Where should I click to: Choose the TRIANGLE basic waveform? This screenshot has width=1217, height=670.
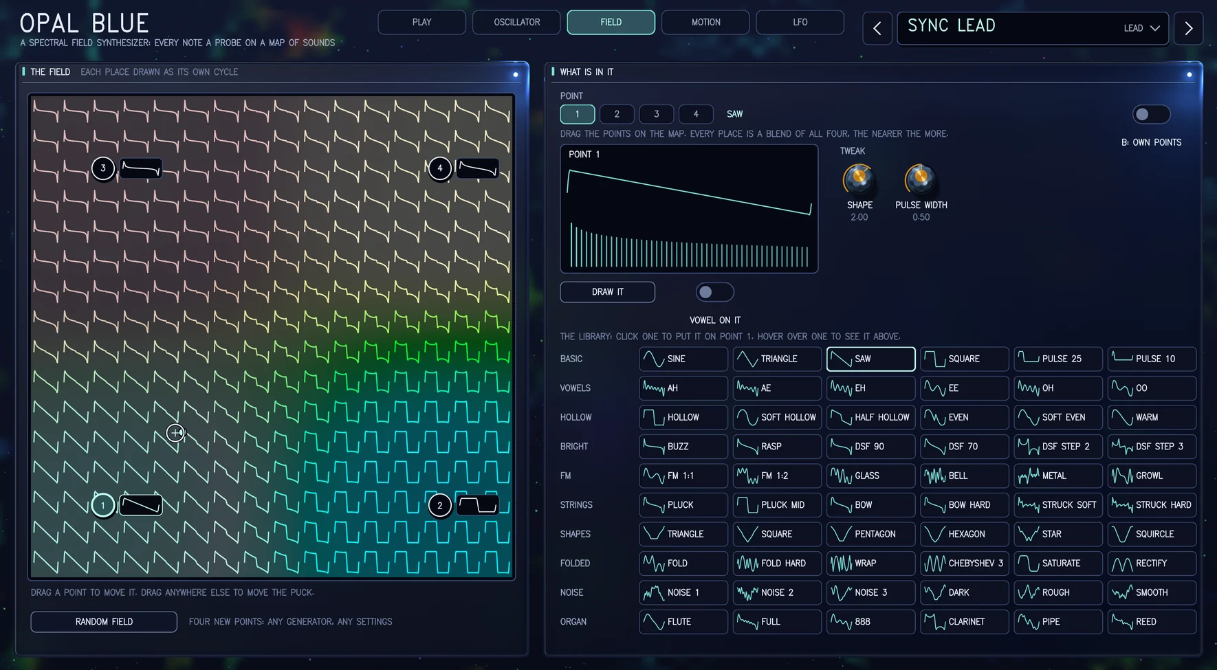(x=777, y=359)
